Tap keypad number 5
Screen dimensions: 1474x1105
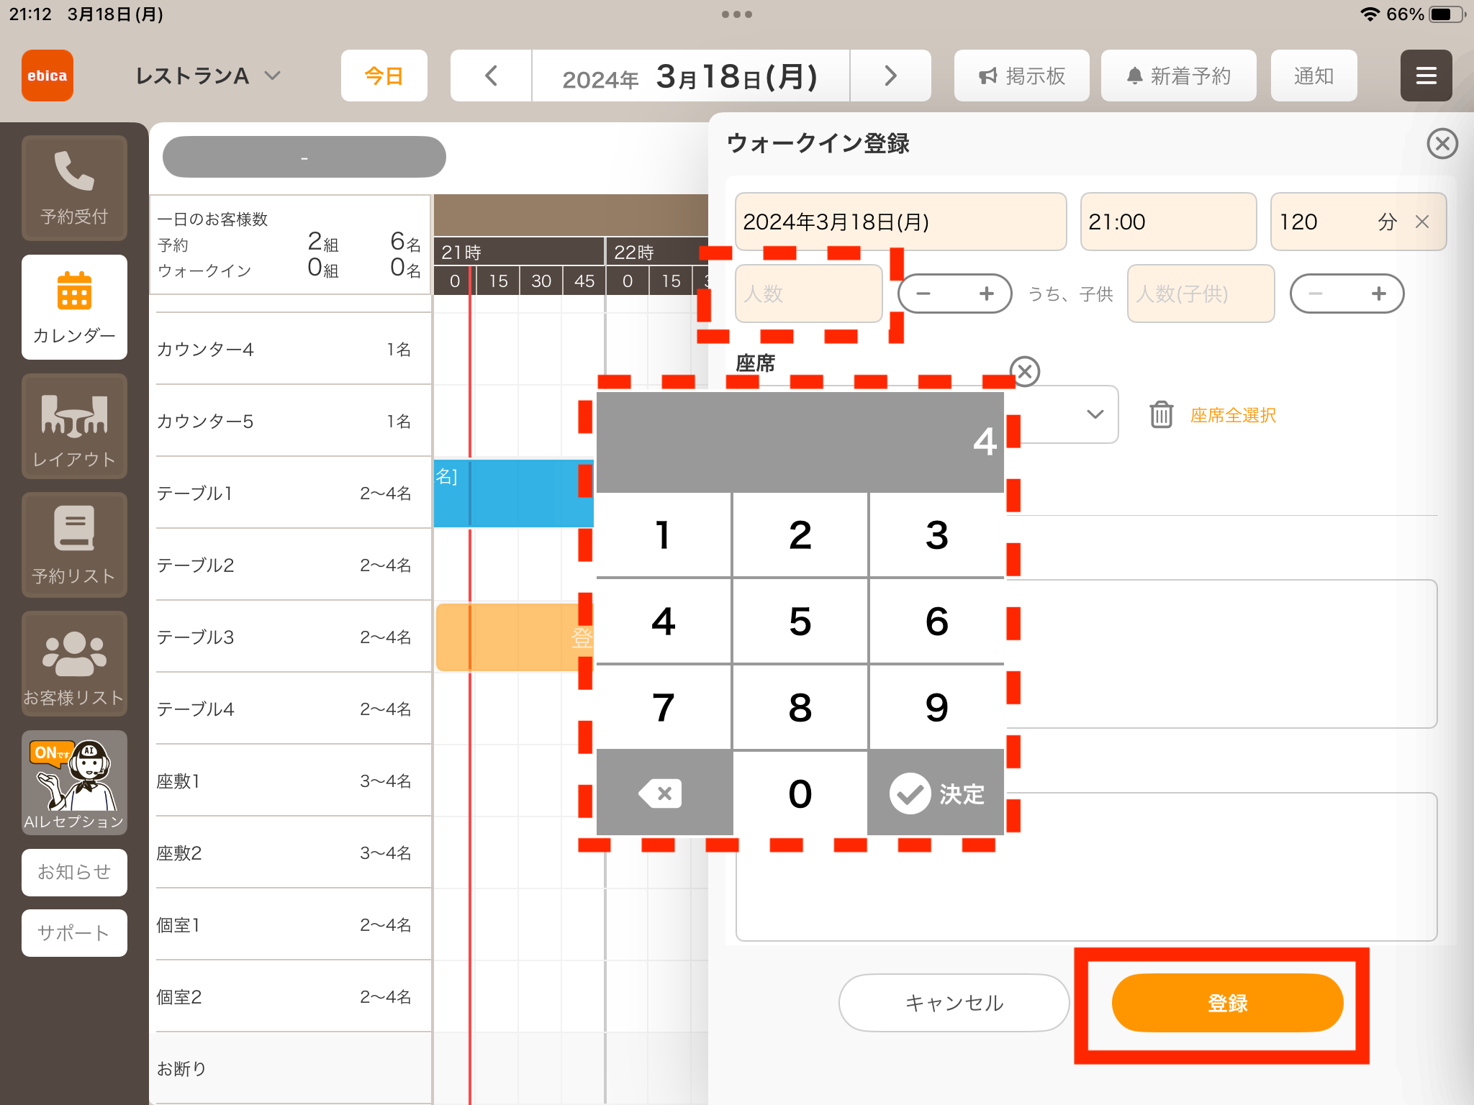(800, 621)
